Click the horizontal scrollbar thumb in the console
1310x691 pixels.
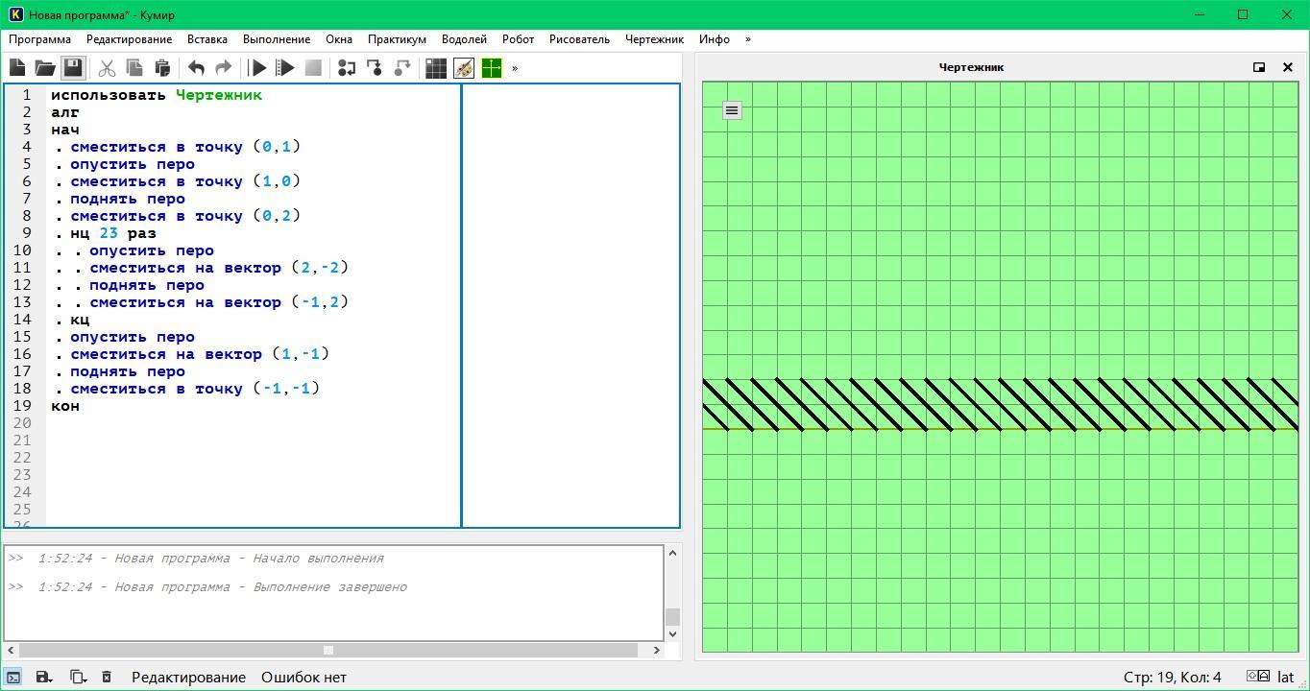327,650
